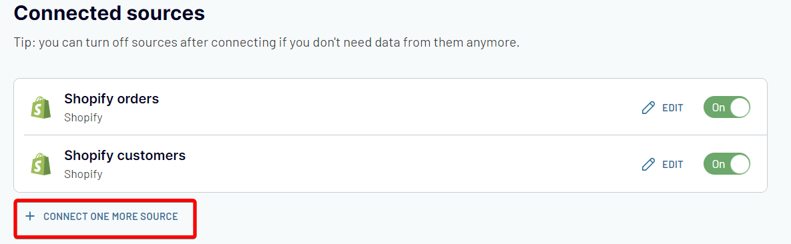The image size is (791, 244).
Task: Open EDIT for the Shopify customers source
Action: [662, 165]
